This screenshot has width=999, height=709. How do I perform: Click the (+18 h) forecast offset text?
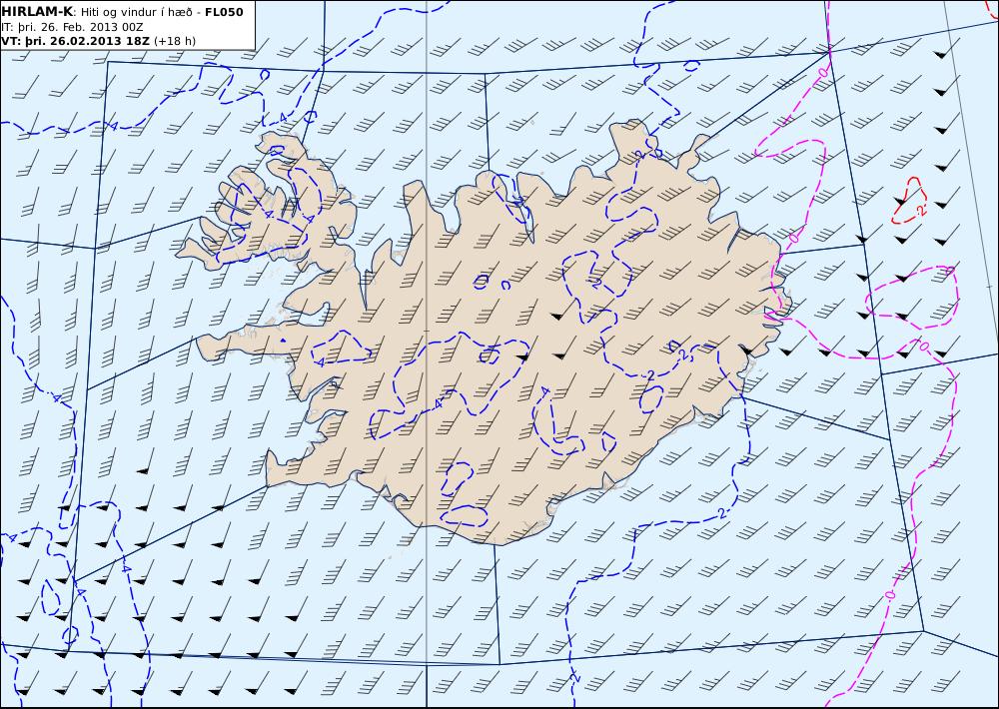click(175, 41)
